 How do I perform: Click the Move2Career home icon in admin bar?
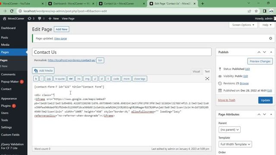point(5,19)
